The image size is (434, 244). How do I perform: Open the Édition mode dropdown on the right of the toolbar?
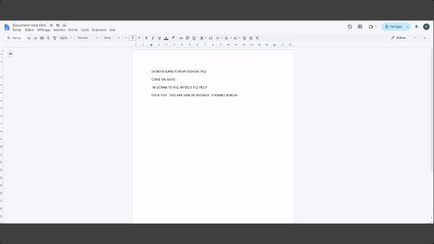tap(403, 38)
